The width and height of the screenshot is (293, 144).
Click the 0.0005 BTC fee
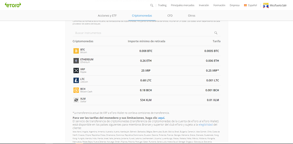pyautogui.click(x=212, y=51)
